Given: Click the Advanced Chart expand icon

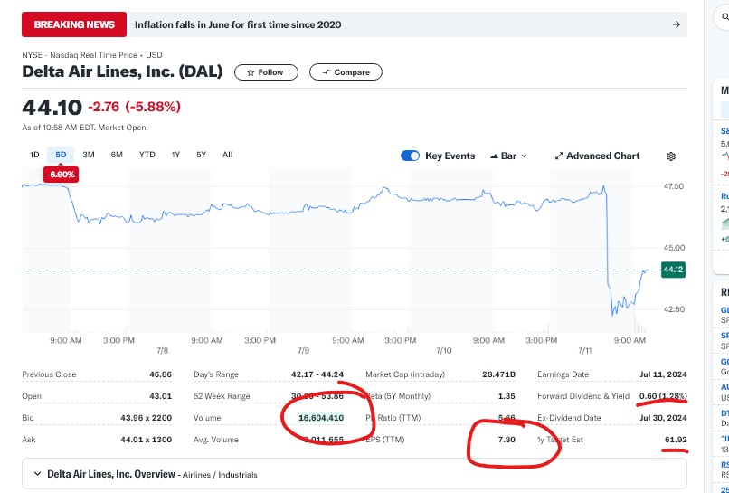Looking at the screenshot, I should pyautogui.click(x=559, y=156).
